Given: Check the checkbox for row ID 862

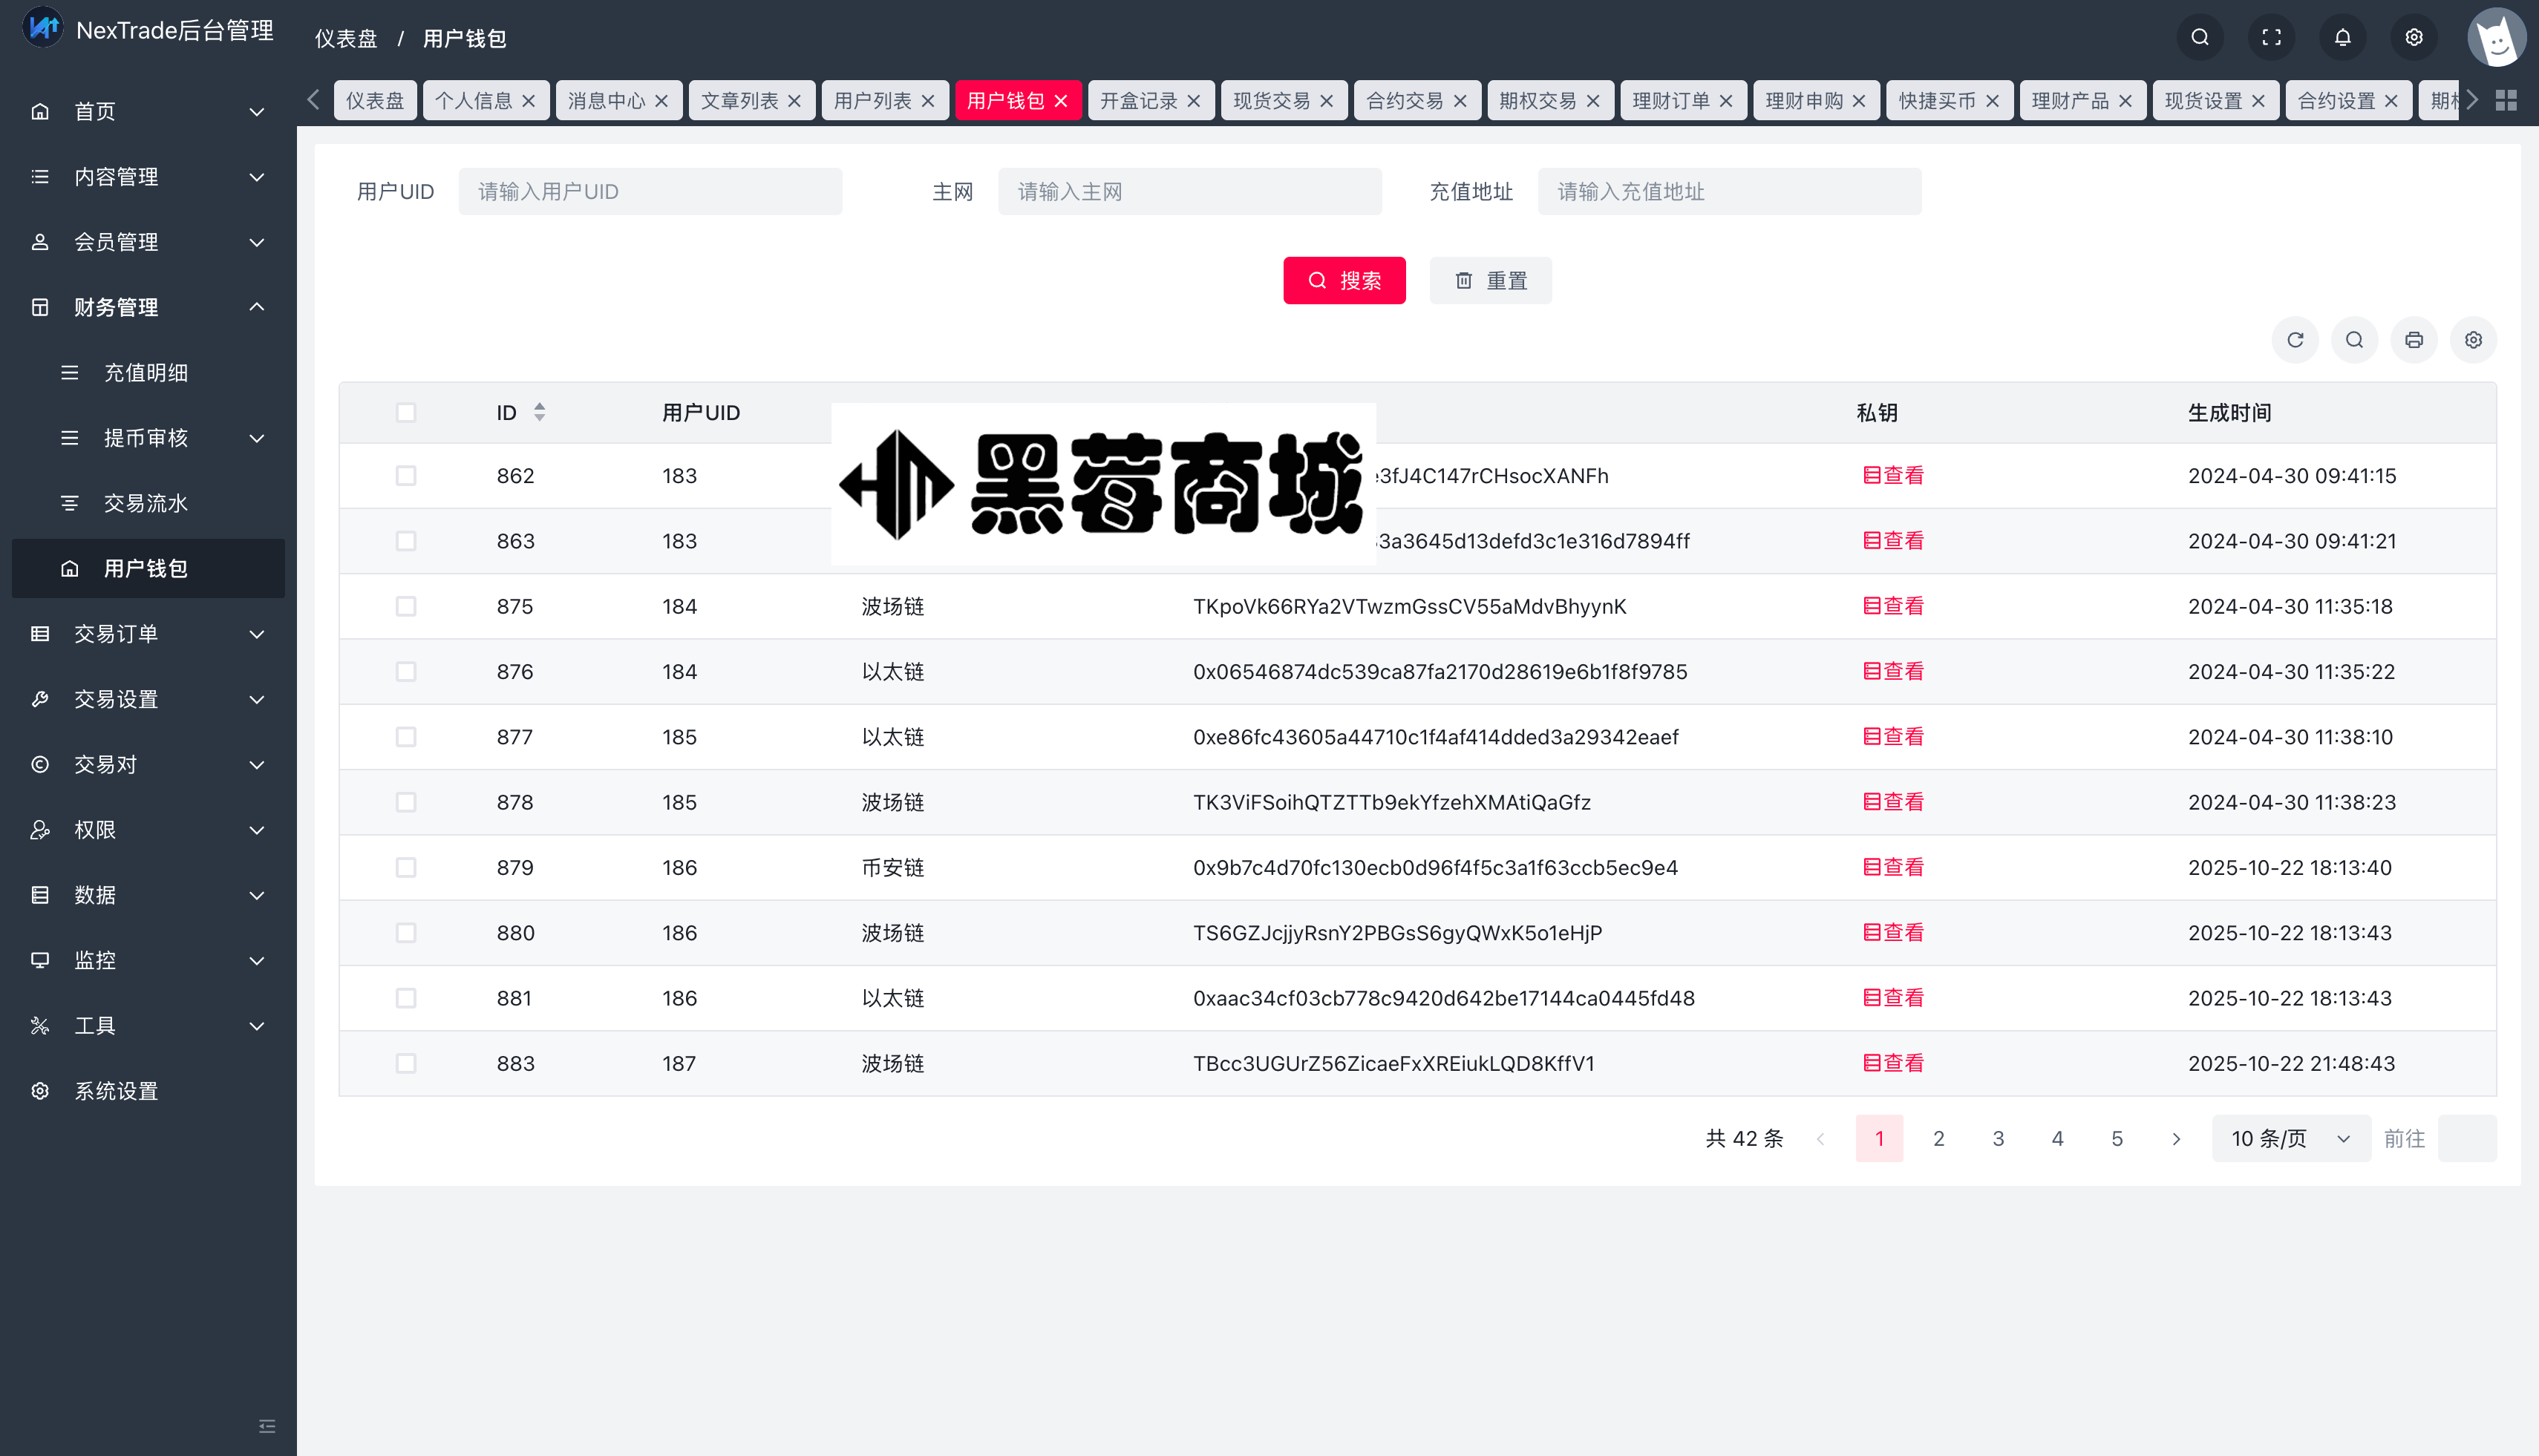Looking at the screenshot, I should pos(406,476).
